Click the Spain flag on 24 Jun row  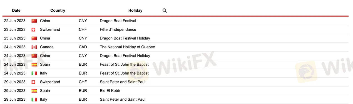point(34,65)
